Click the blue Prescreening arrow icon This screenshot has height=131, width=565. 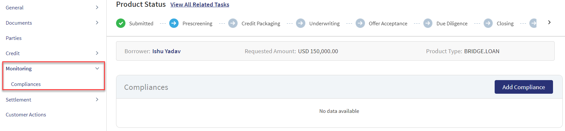click(174, 23)
